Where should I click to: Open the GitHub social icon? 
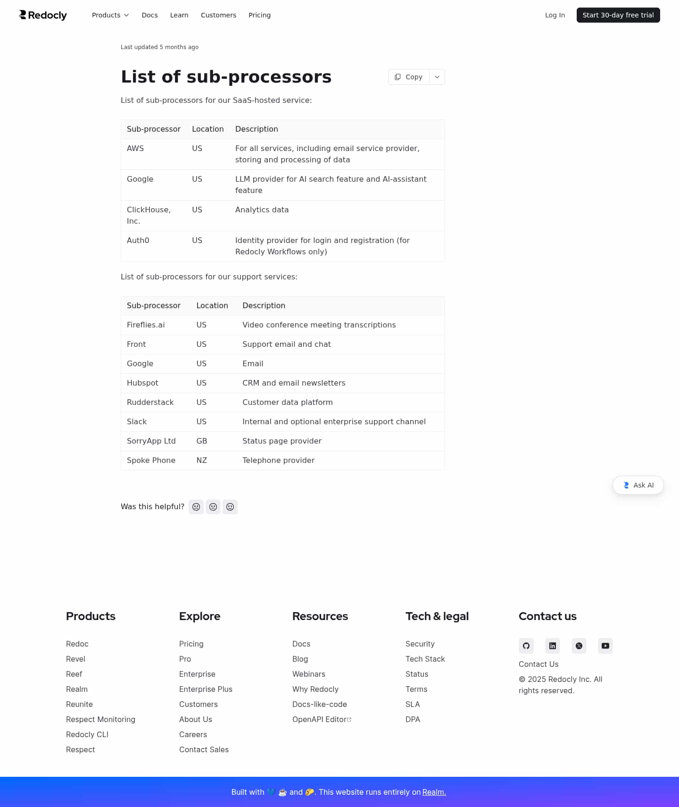[526, 646]
